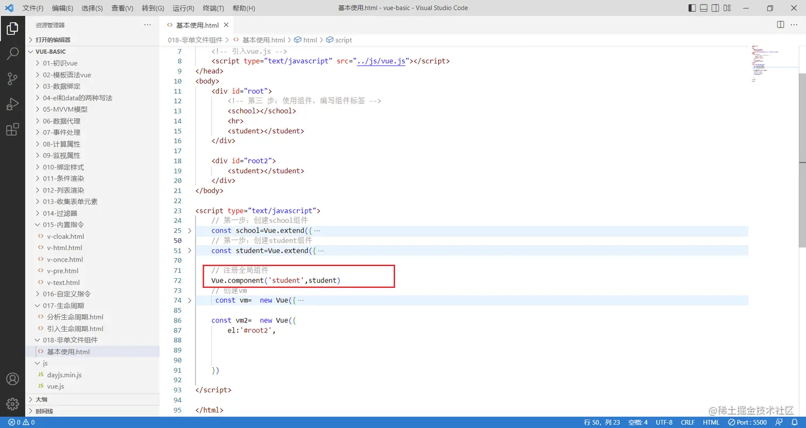Open the Explorer view in activity bar

[x=12, y=29]
